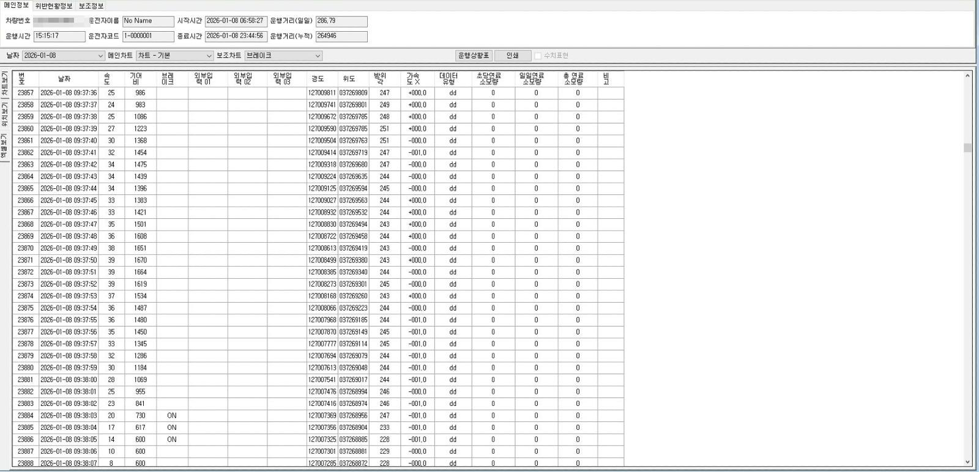The height and width of the screenshot is (472, 979).
Task: Toggle the 수치표현 checkbox
Action: click(538, 56)
